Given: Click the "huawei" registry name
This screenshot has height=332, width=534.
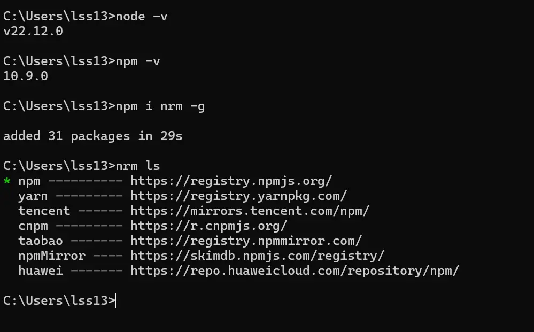Looking at the screenshot, I should coord(41,271).
